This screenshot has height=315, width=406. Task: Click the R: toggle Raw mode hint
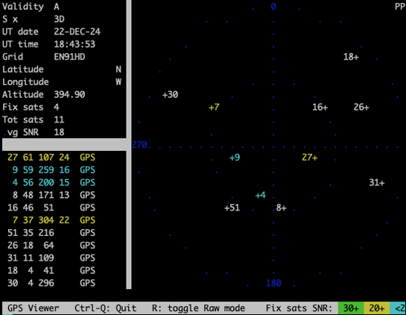click(198, 308)
